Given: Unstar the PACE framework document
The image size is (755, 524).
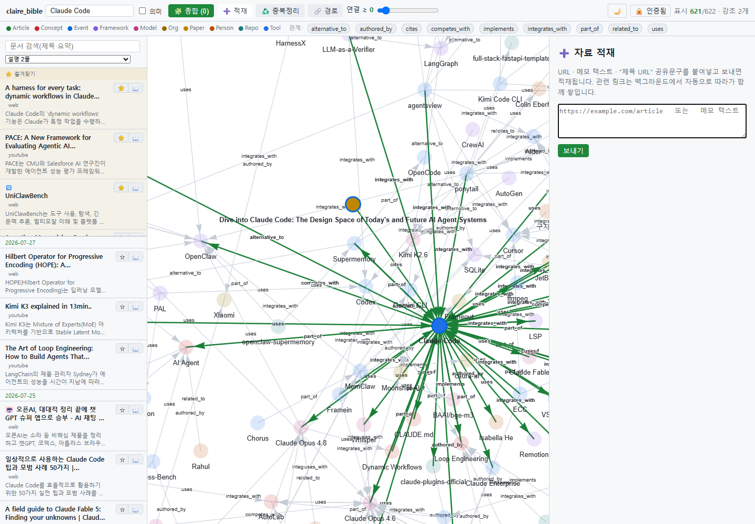Looking at the screenshot, I should (x=121, y=138).
